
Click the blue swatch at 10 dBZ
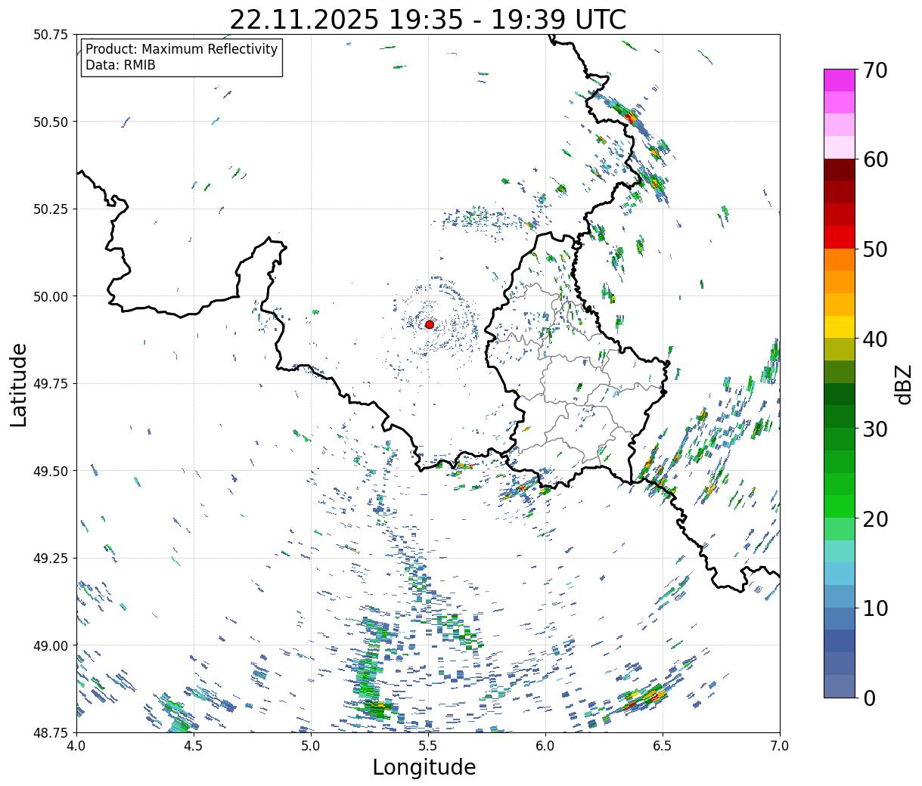pos(840,618)
